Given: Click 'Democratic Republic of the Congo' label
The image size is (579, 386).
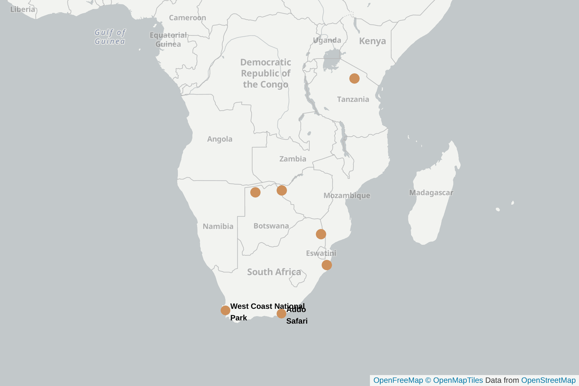Looking at the screenshot, I should (266, 73).
